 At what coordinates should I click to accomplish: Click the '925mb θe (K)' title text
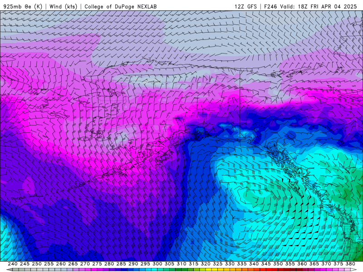(x=23, y=6)
